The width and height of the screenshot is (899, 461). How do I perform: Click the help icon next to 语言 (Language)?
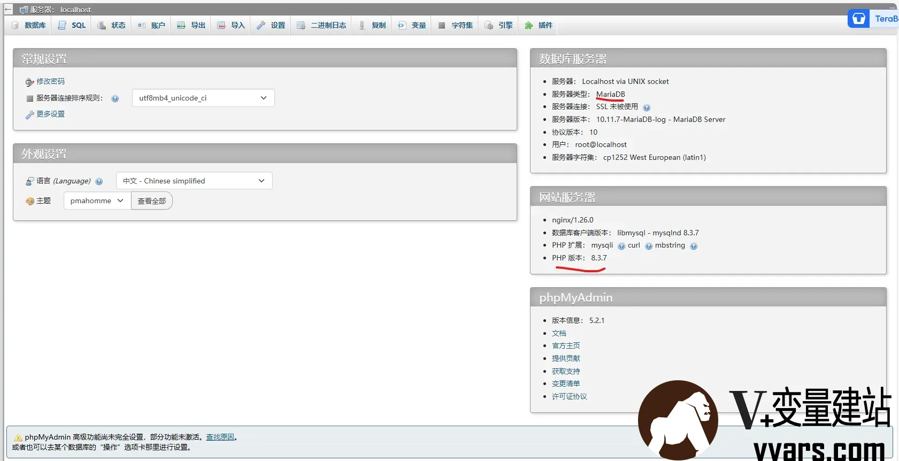pyautogui.click(x=99, y=181)
